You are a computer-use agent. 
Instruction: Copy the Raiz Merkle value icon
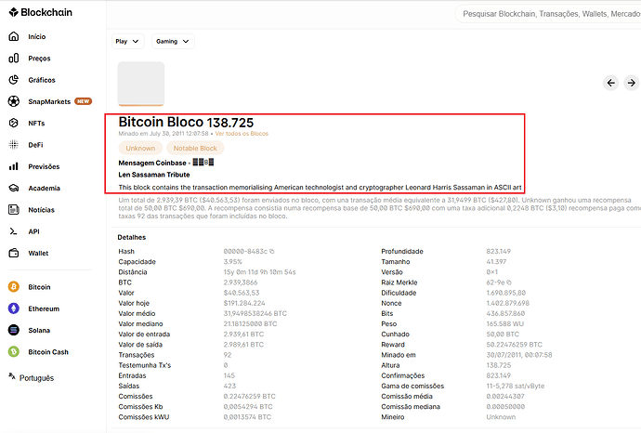(x=509, y=282)
